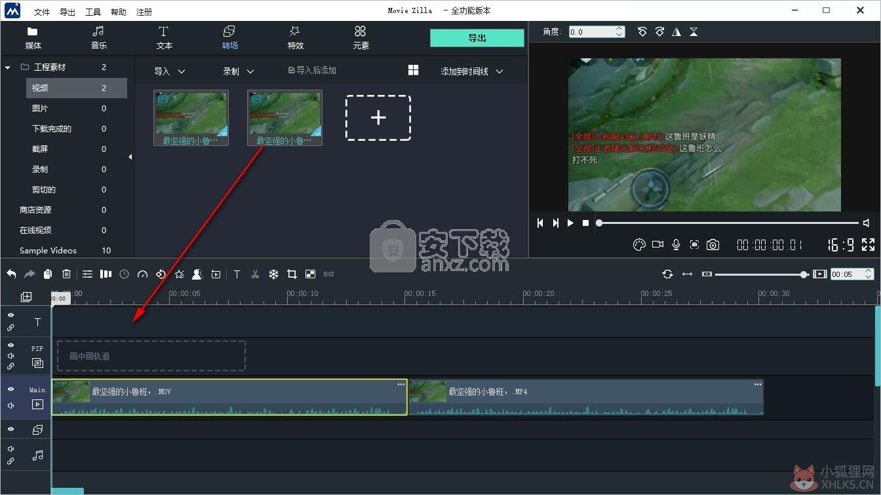The height and width of the screenshot is (495, 881).
Task: Toggle eye visibility on transition track
Action: click(x=10, y=429)
